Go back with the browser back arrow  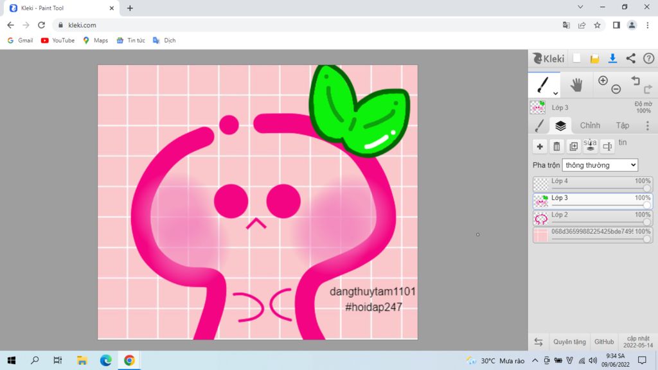10,25
